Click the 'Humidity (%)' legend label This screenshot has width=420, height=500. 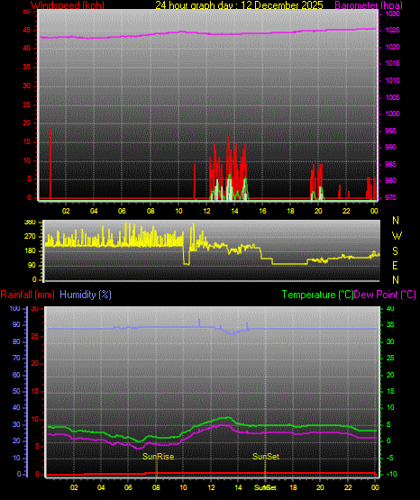[86, 295]
